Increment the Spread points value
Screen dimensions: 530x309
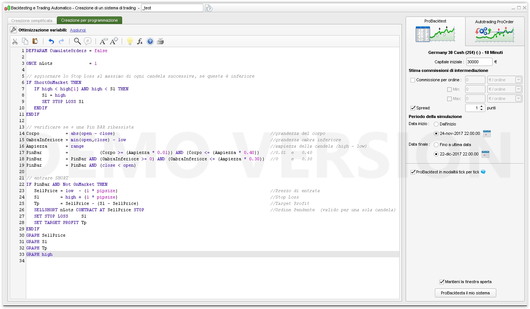click(481, 106)
